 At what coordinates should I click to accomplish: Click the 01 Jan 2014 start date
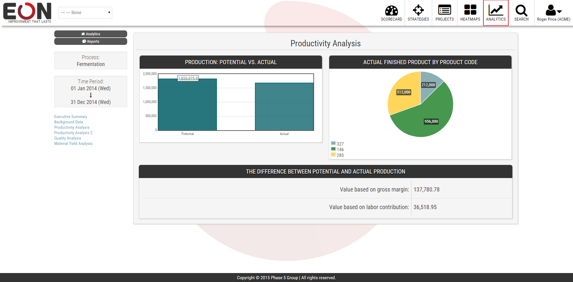(x=91, y=88)
